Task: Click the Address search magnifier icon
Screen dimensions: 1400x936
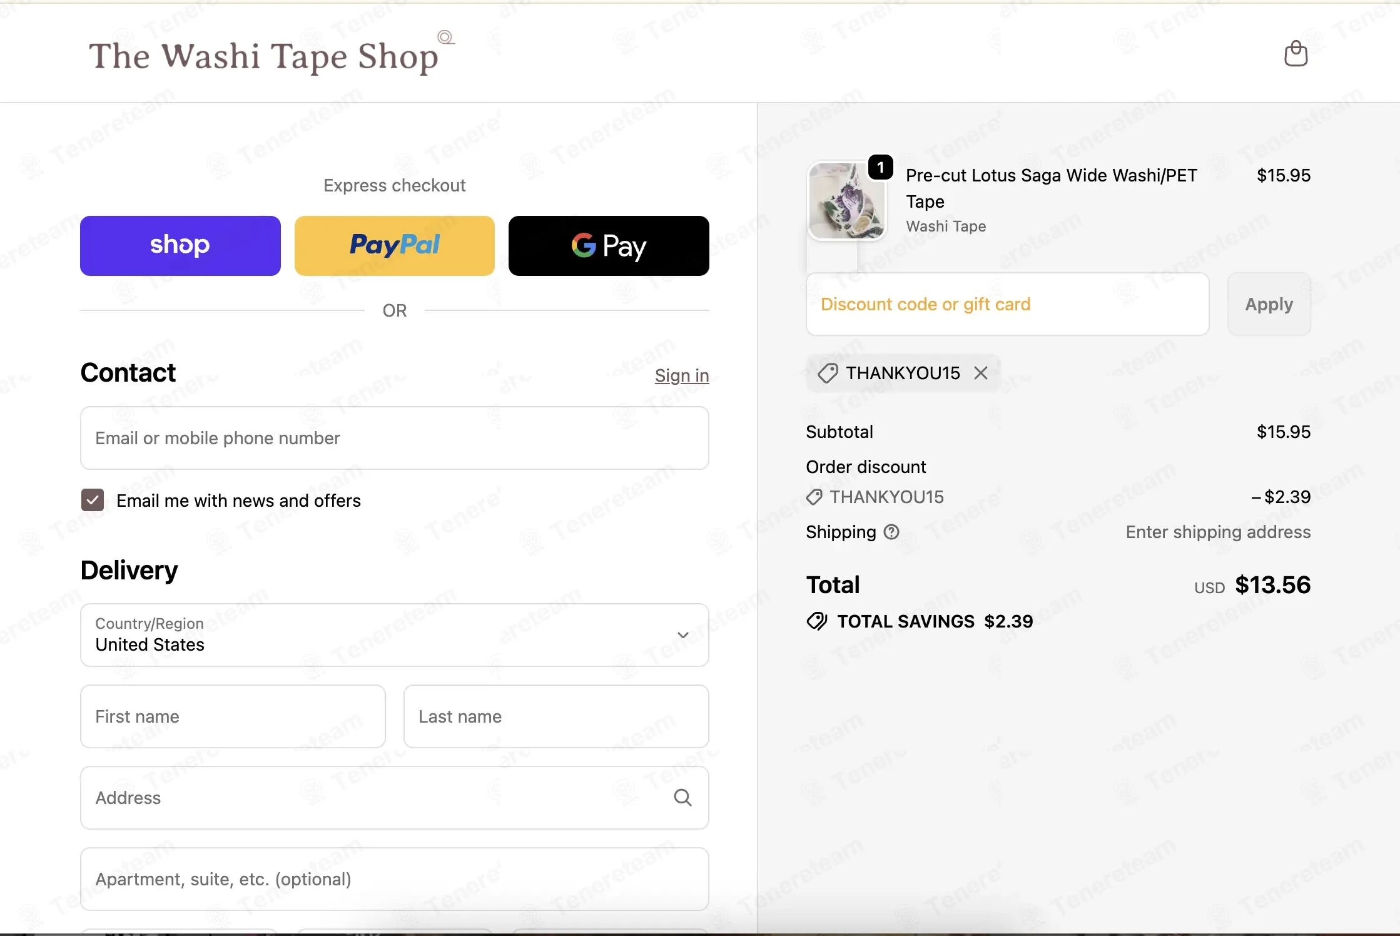Action: click(682, 798)
